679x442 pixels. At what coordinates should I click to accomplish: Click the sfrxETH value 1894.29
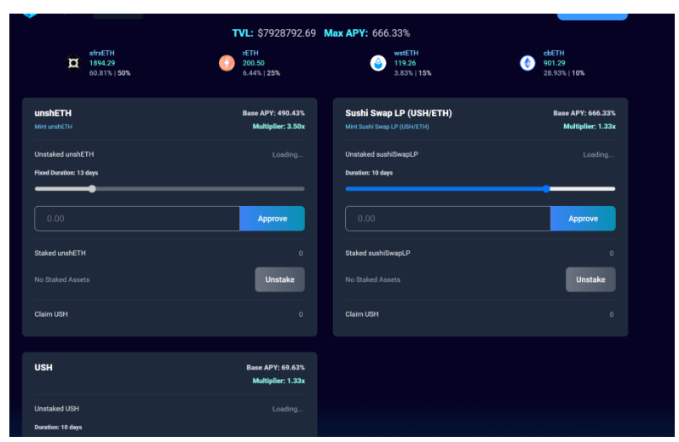(102, 63)
